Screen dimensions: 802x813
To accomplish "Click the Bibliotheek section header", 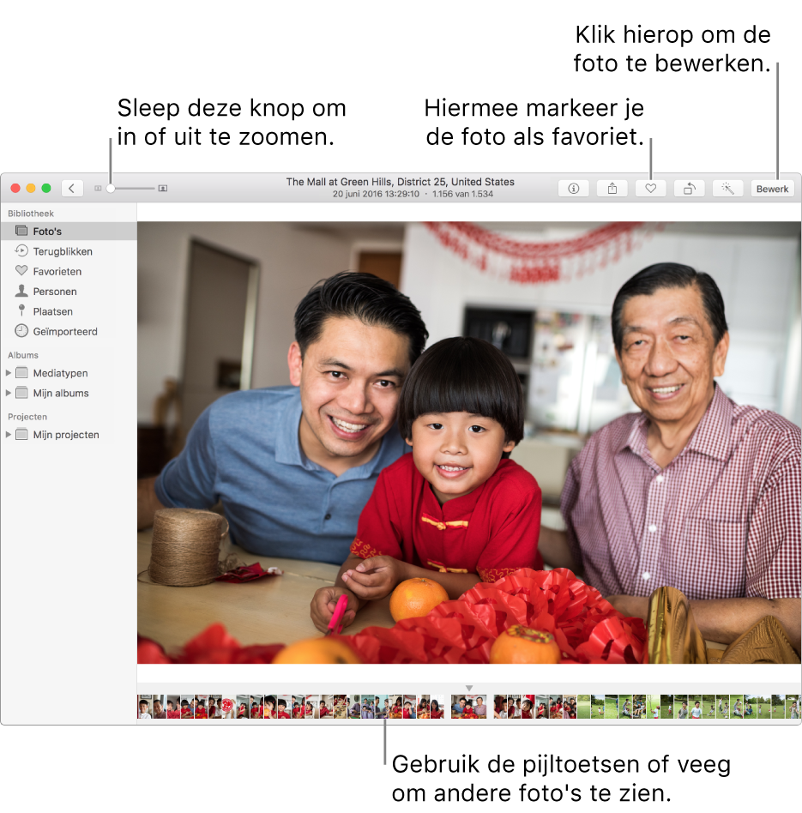I will click(31, 214).
